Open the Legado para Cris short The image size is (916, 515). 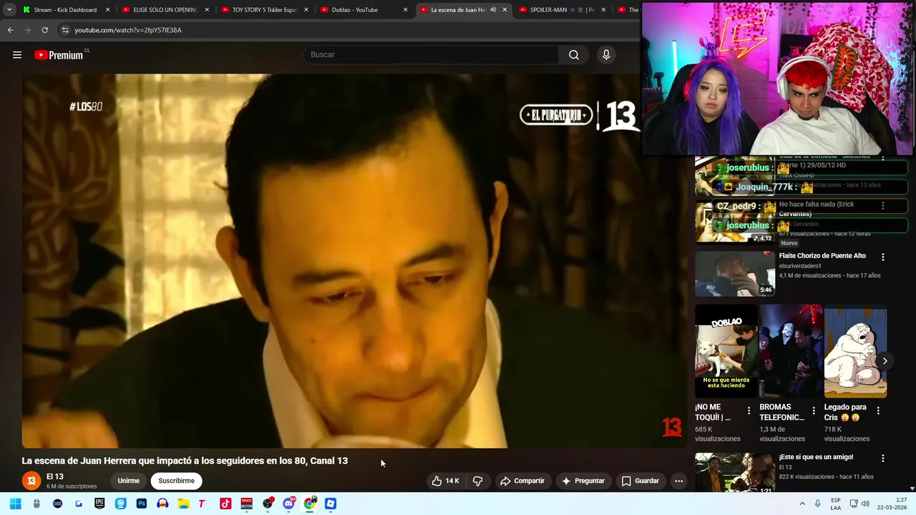pos(855,351)
